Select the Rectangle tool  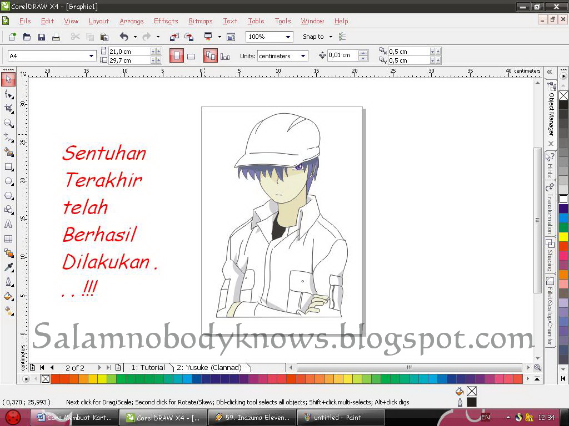(8, 166)
